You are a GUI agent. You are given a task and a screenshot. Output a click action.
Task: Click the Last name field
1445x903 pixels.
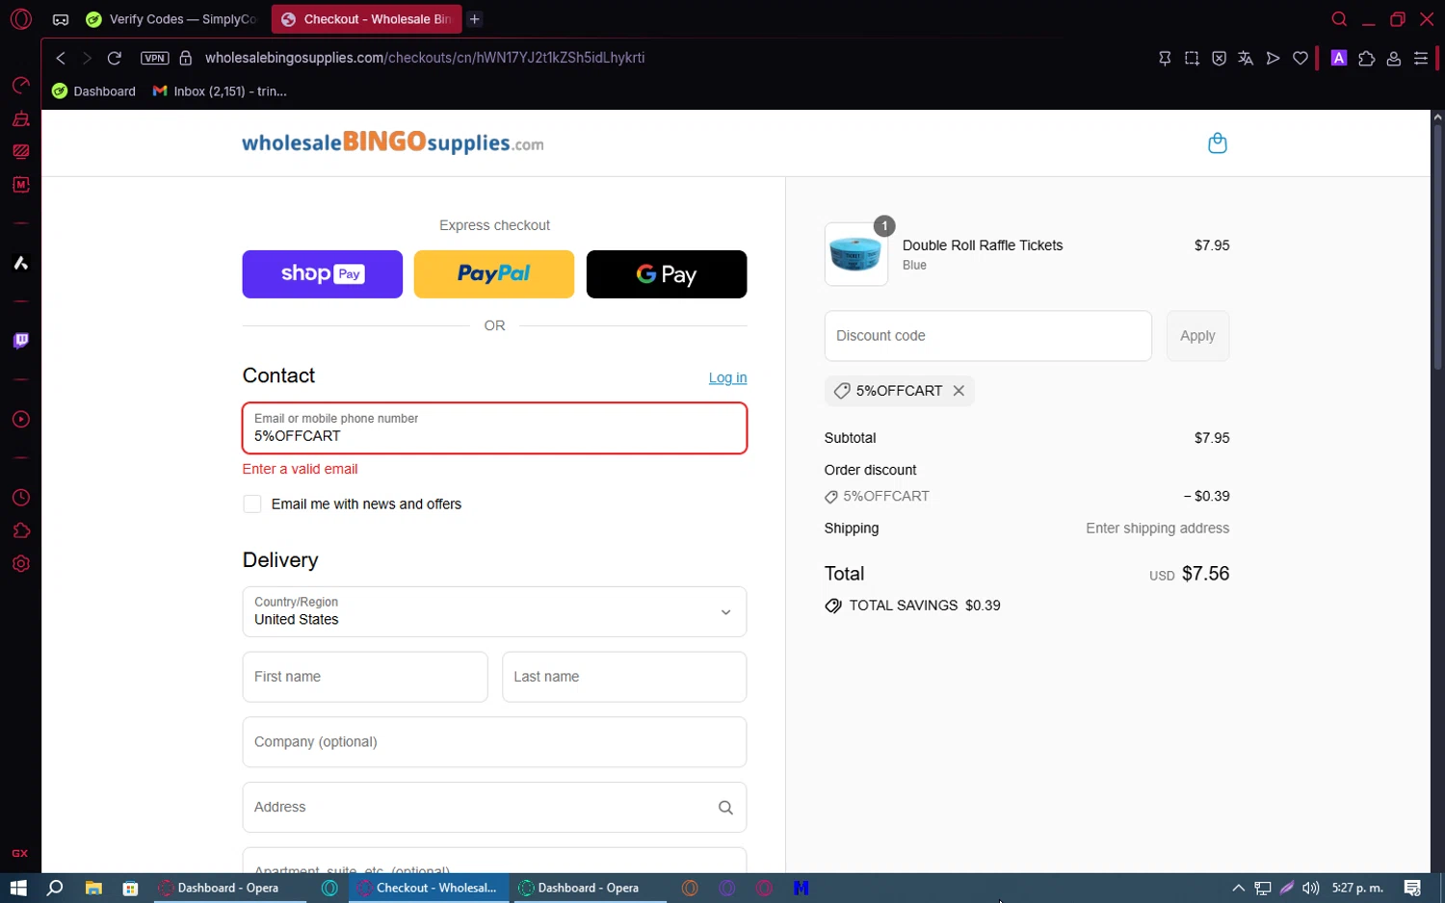click(x=624, y=677)
